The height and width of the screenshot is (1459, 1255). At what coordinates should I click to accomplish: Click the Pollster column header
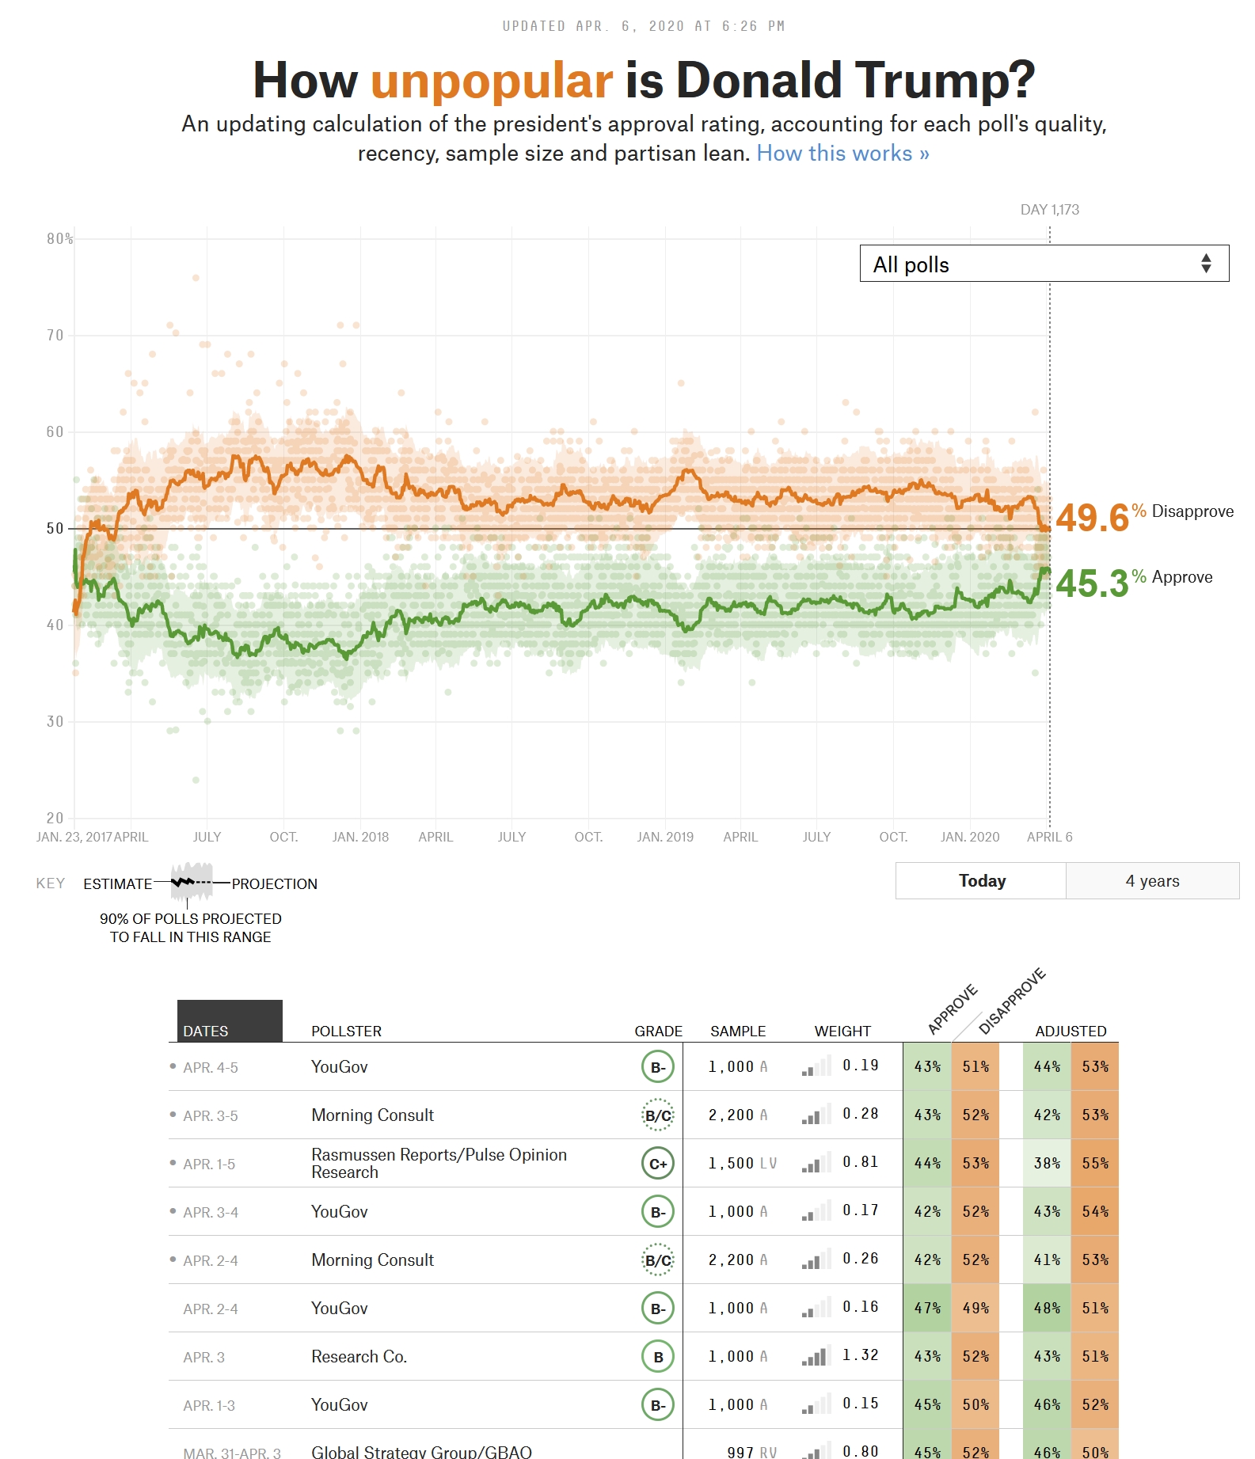click(346, 1031)
